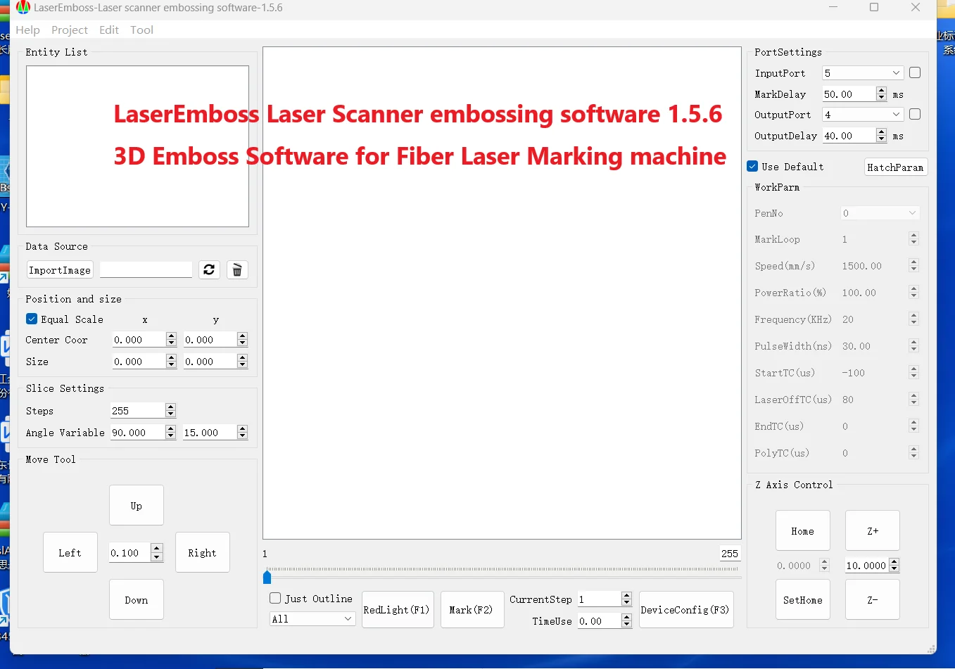Screen dimensions: 955x669
Task: Refresh the imported image data source
Action: [209, 269]
